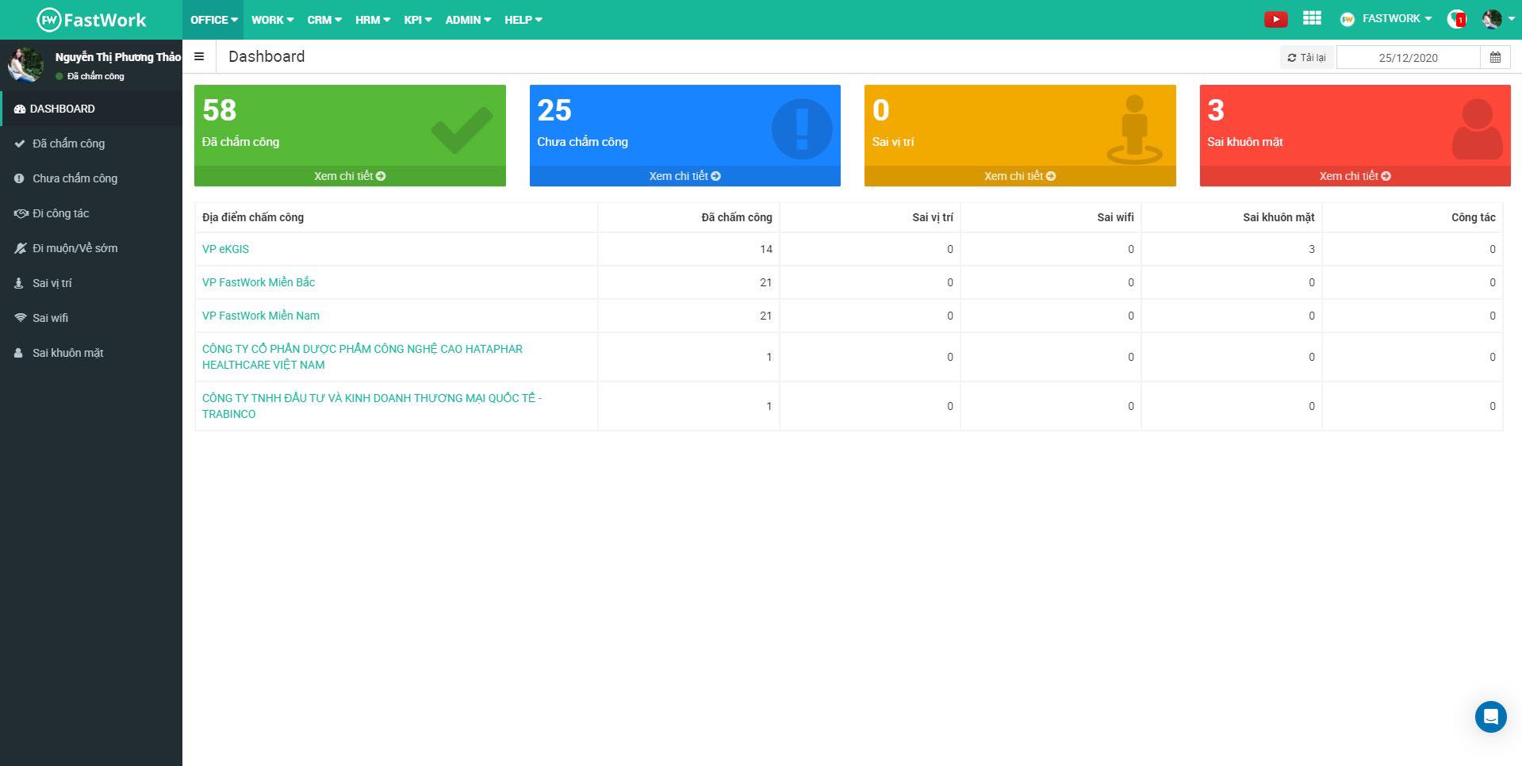Open the calendar date picker icon
The height and width of the screenshot is (766, 1522).
pyautogui.click(x=1495, y=57)
